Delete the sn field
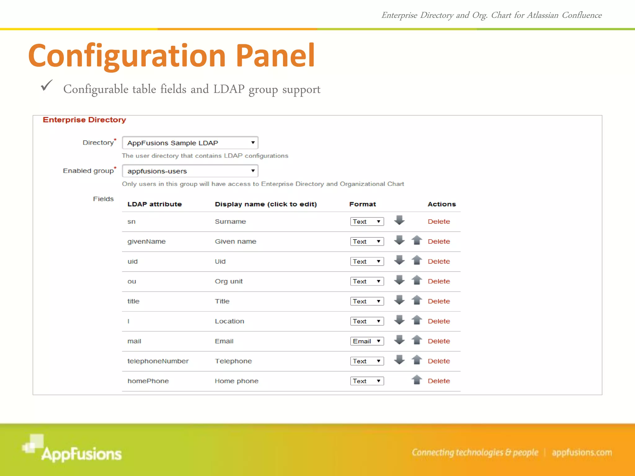 click(x=439, y=222)
